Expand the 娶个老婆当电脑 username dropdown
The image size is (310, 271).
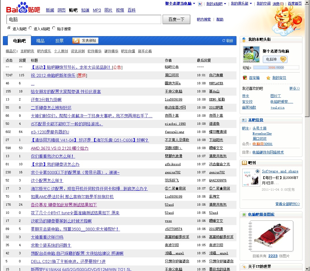pos(194,3)
